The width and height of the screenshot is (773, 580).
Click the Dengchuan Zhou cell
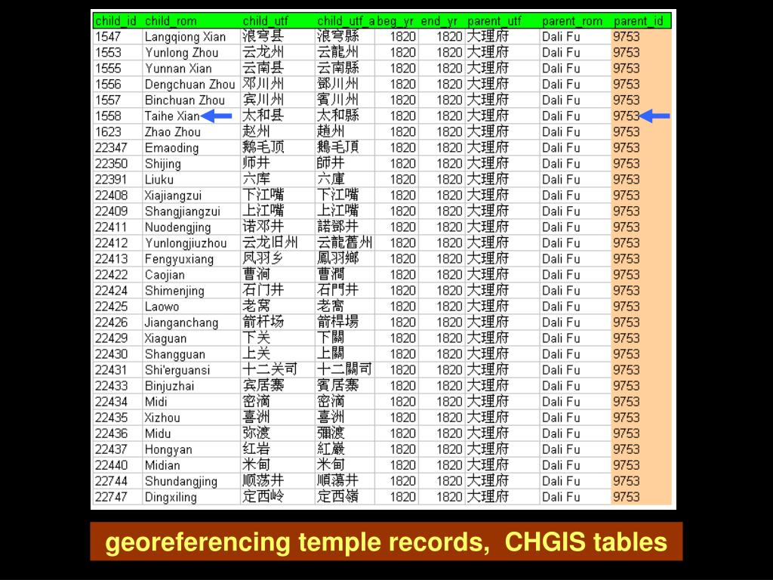tap(191, 85)
